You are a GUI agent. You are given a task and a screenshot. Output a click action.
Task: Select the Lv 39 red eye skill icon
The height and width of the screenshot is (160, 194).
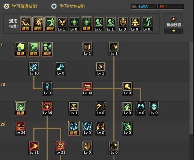(87, 89)
